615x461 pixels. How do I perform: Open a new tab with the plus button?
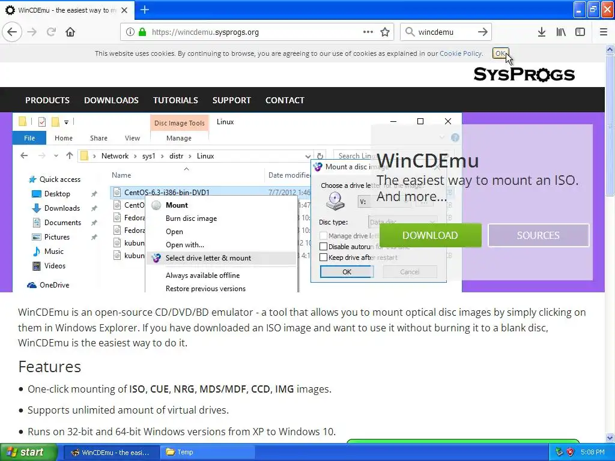tap(144, 10)
